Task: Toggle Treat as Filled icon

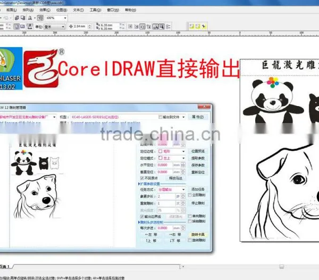Action: click(162, 27)
